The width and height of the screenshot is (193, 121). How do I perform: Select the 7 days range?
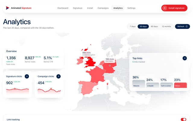pyautogui.click(x=133, y=26)
